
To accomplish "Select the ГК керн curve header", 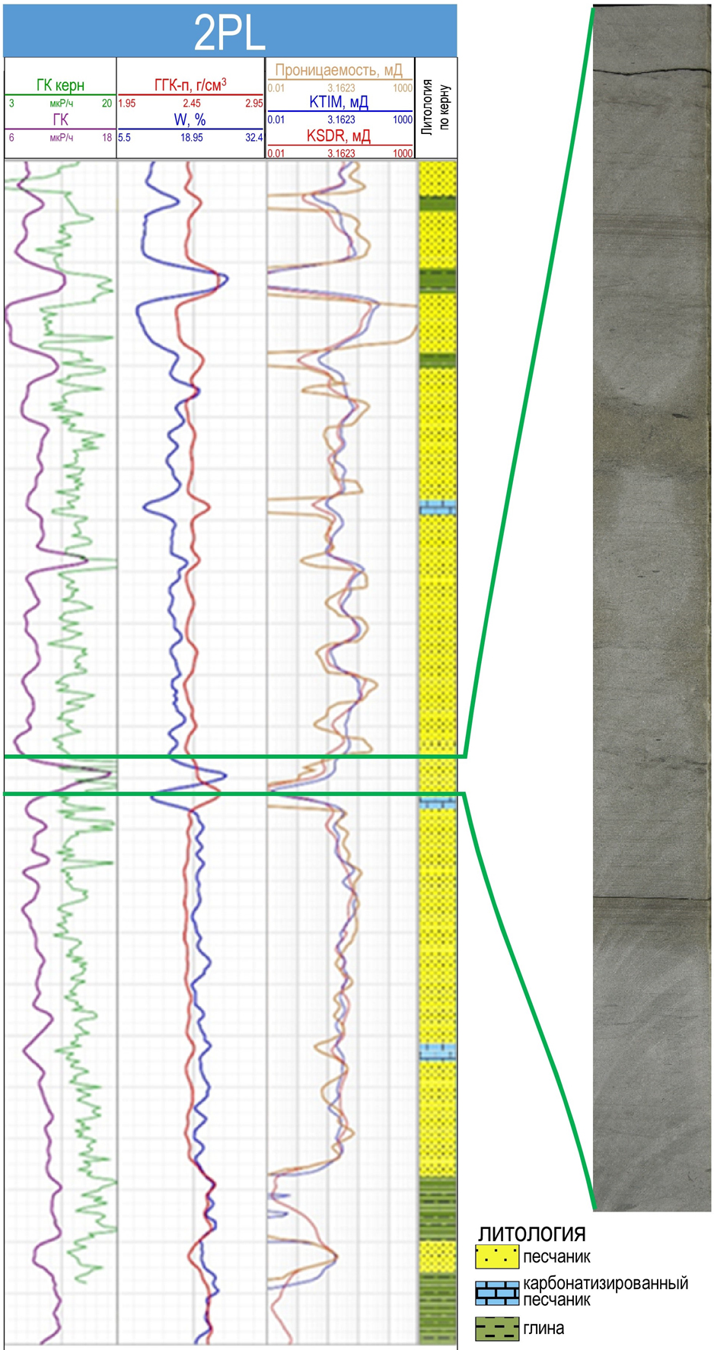I will point(60,85).
